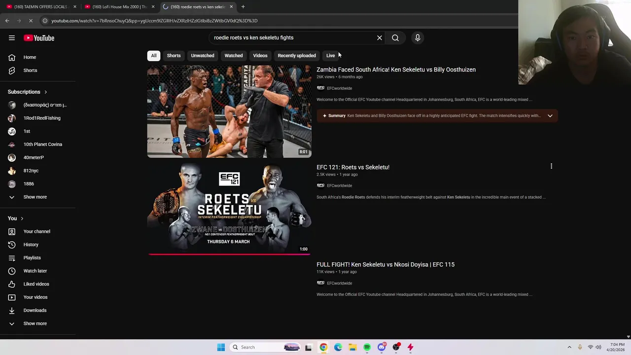Open File Explorer from the taskbar

(352, 347)
